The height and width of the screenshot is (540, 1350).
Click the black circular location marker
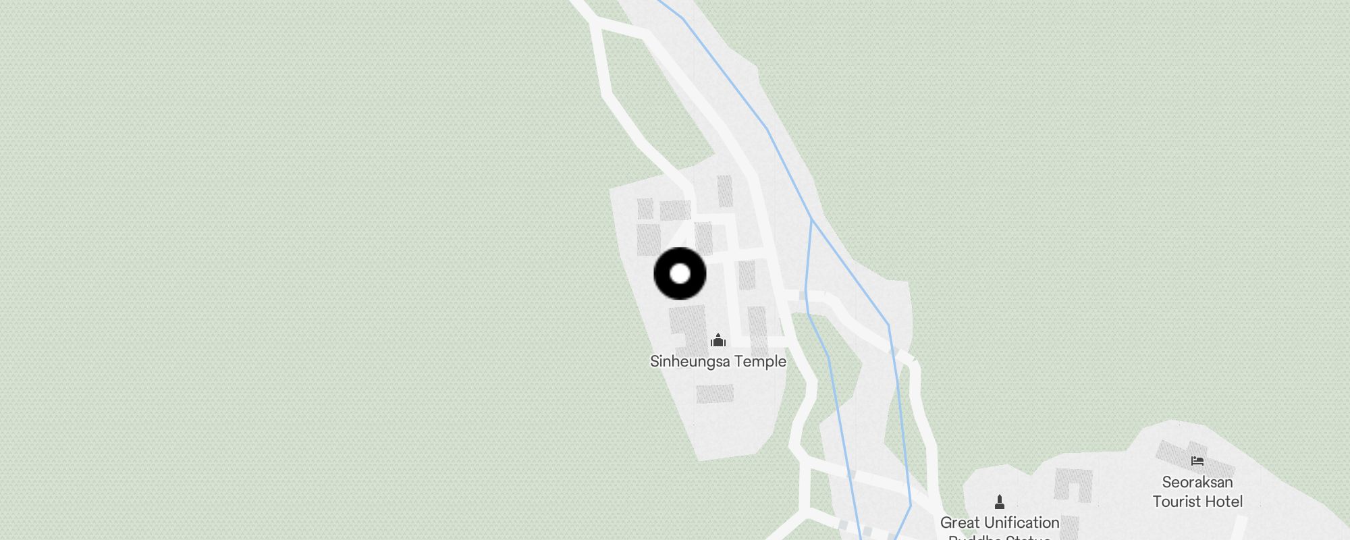[x=680, y=273]
